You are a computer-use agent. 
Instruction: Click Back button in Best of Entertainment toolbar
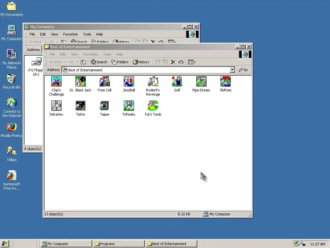coord(56,62)
